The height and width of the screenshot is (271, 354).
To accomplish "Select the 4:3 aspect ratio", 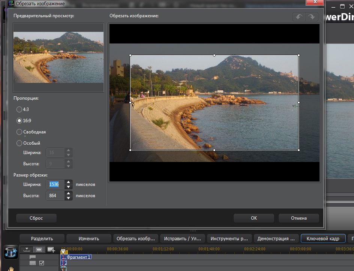I will 19,109.
